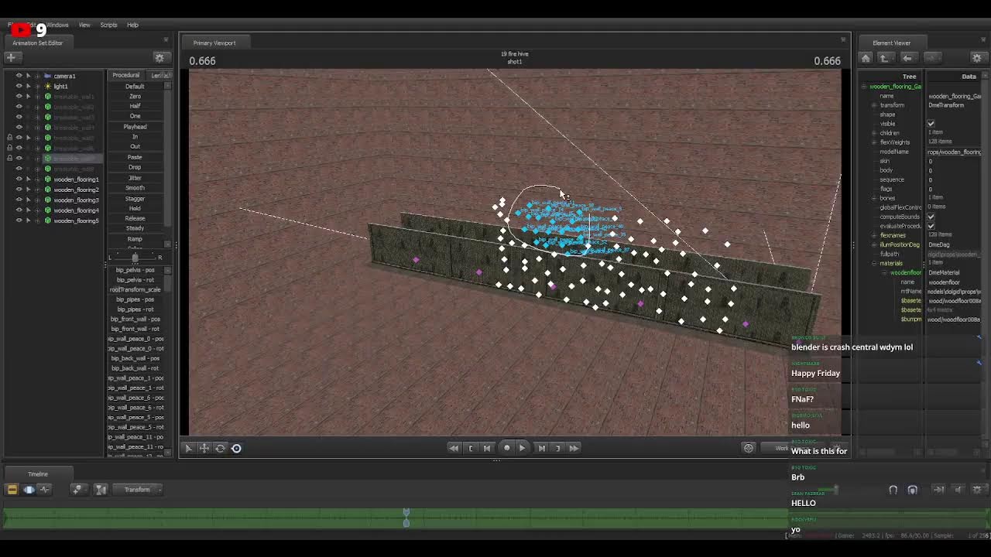Toggle selectability arrow for wooden_flooring2
The width and height of the screenshot is (991, 557).
coord(29,190)
